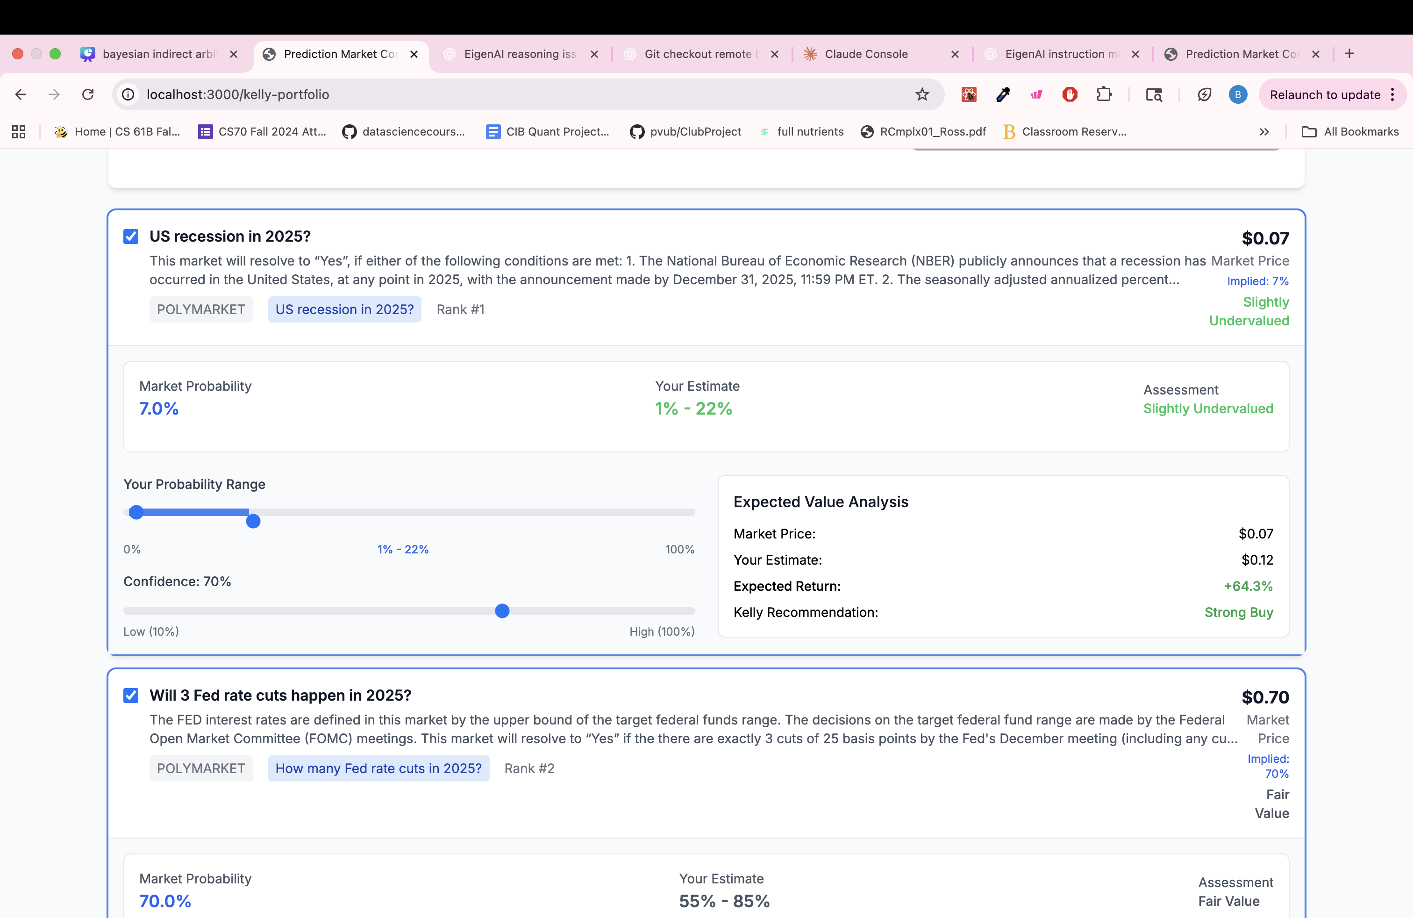Click the site information icon
The image size is (1413, 918).
click(128, 94)
